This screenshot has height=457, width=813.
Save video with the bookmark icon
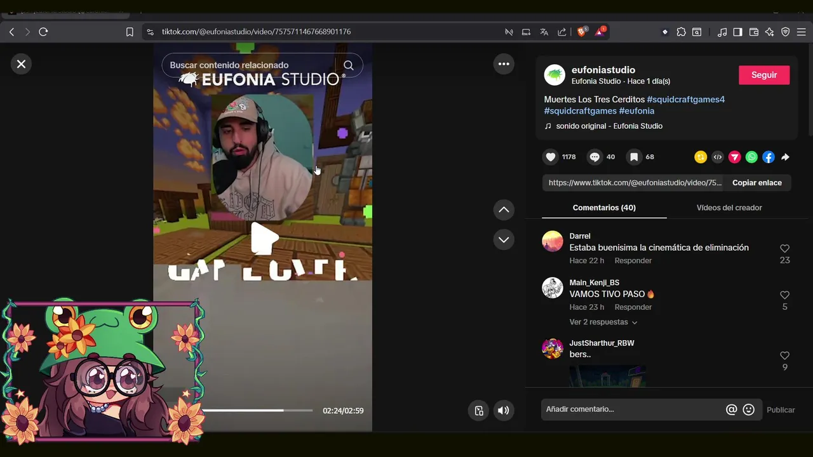(x=634, y=157)
